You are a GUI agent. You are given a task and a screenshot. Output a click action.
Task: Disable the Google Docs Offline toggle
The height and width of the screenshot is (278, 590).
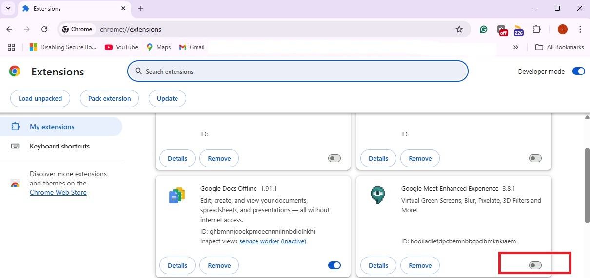[334, 265]
